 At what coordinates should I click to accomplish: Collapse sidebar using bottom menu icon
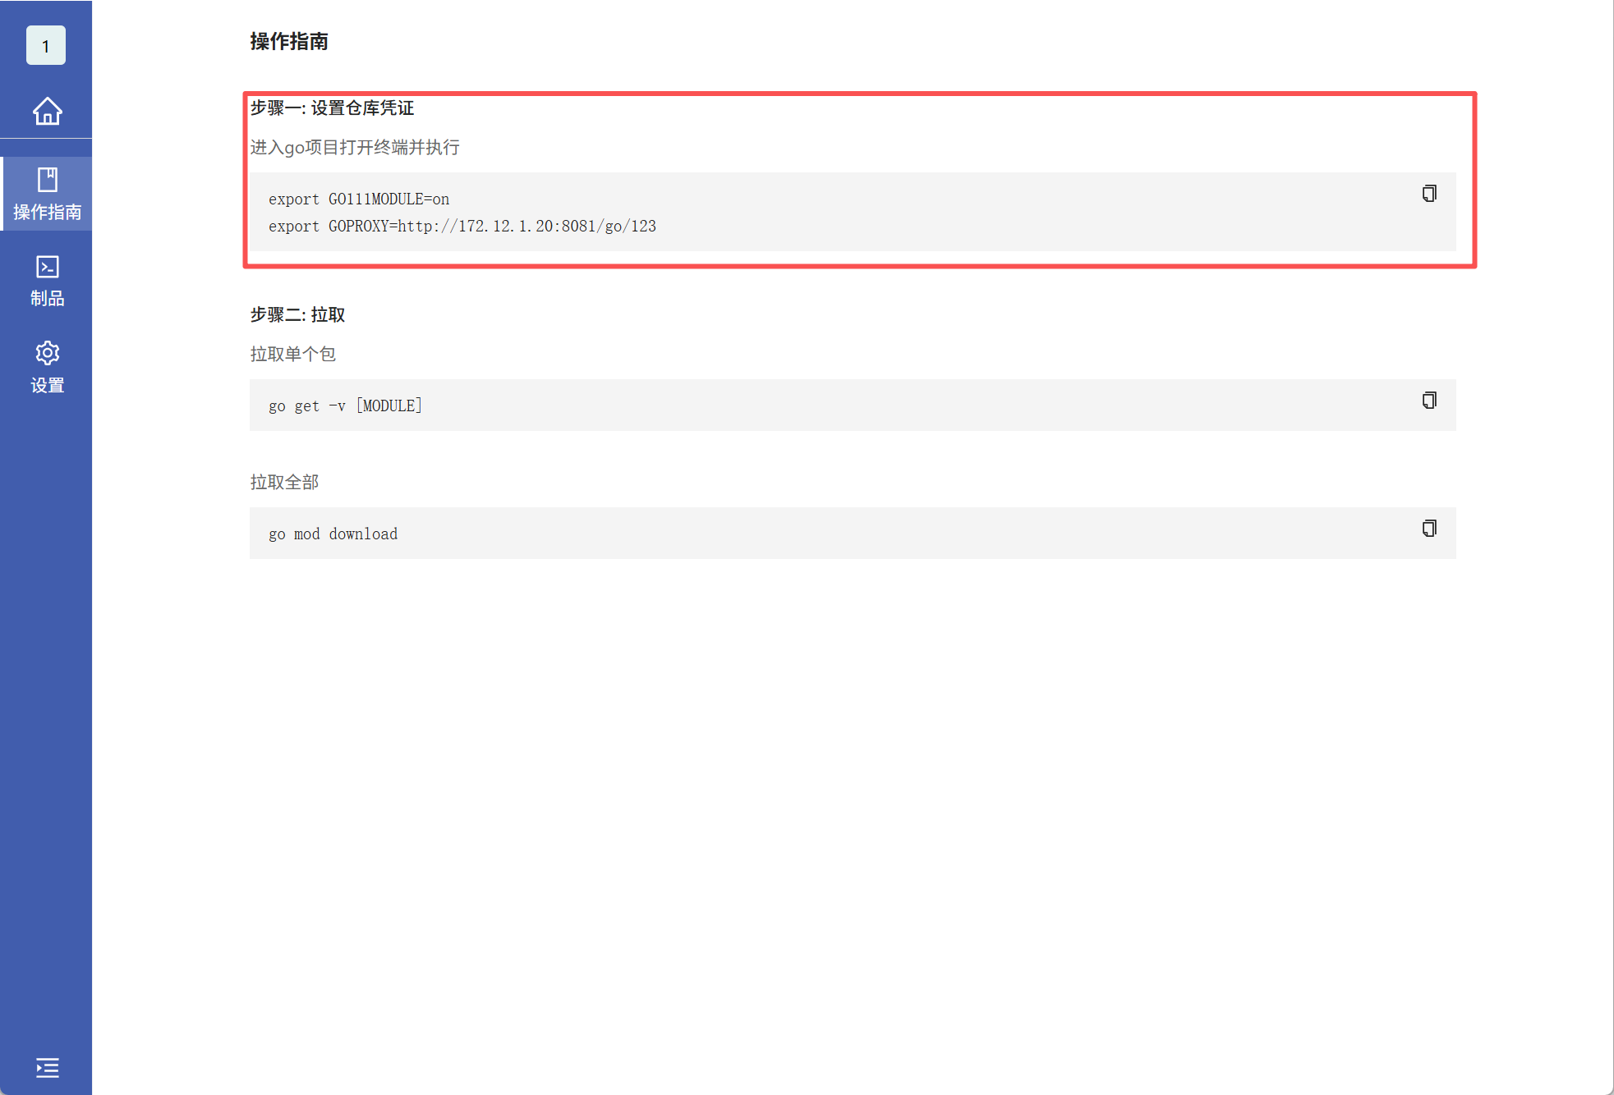point(47,1067)
